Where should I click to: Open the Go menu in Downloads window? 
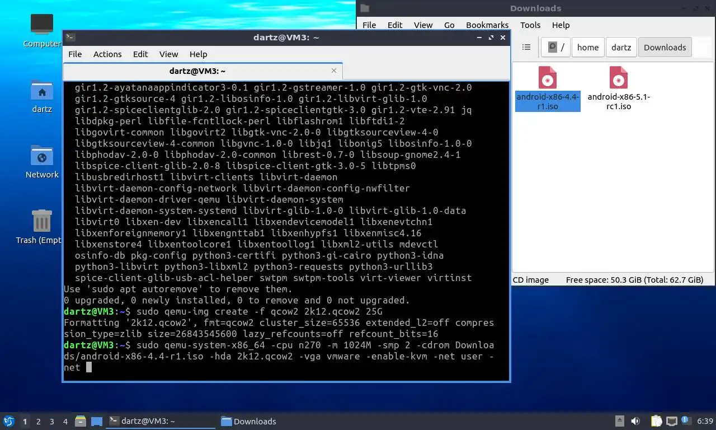(449, 25)
